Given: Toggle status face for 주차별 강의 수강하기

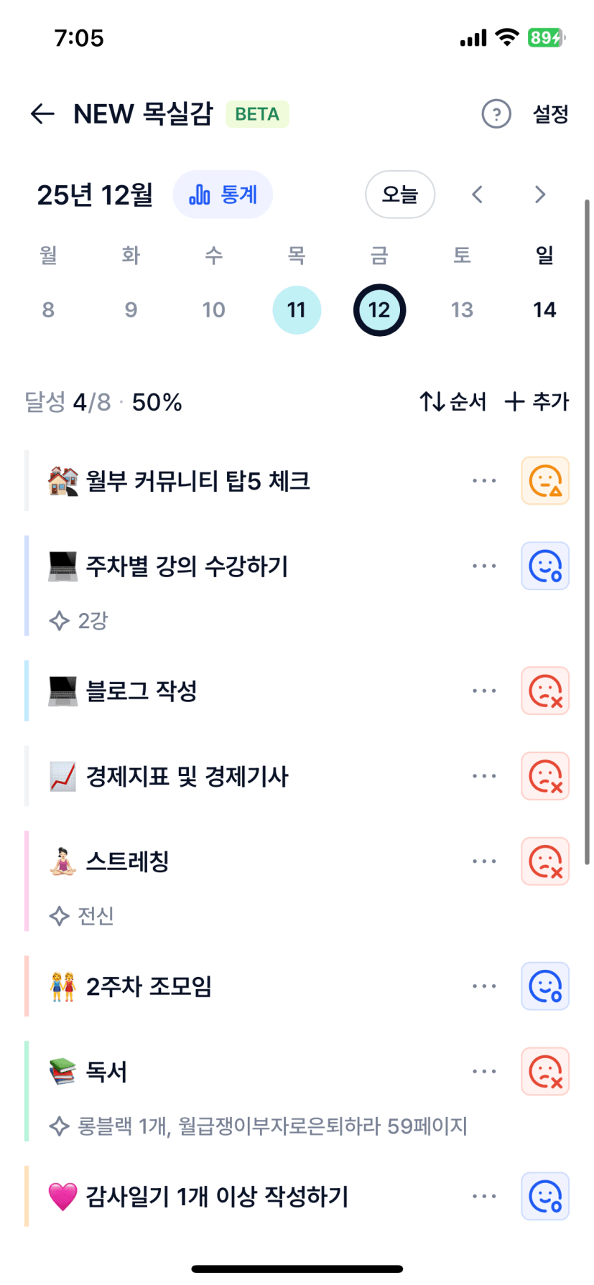Looking at the screenshot, I should coord(545,566).
